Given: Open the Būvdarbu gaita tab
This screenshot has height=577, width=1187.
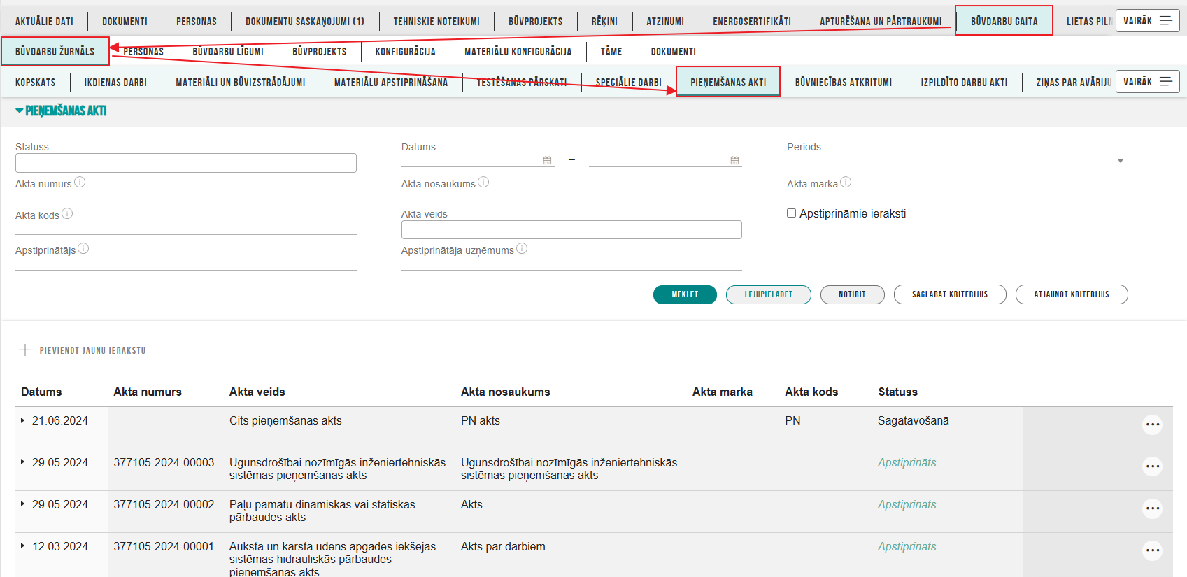Looking at the screenshot, I should [x=1004, y=22].
